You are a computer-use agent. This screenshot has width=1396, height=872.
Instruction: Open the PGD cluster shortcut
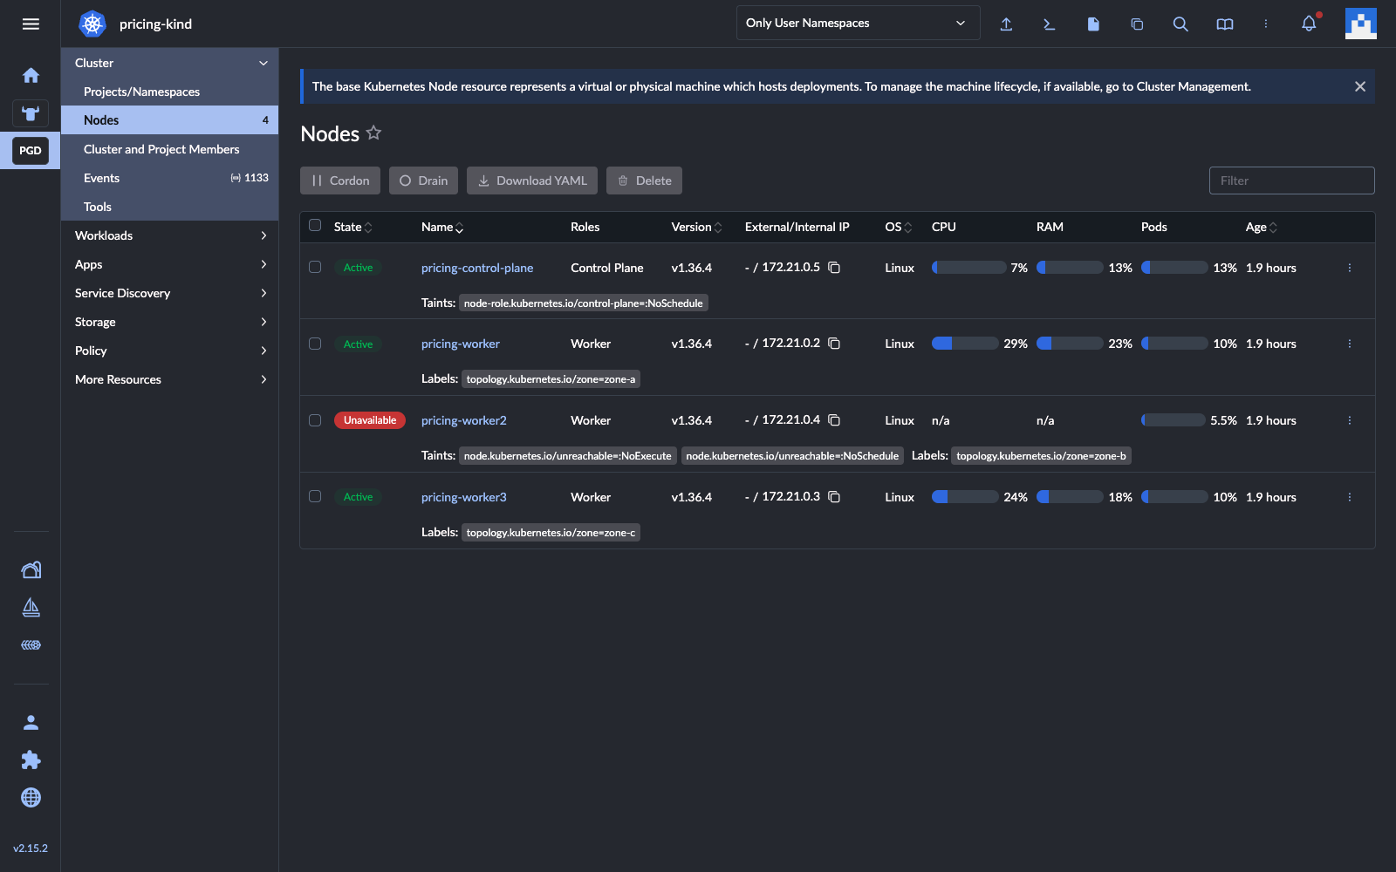click(x=31, y=151)
